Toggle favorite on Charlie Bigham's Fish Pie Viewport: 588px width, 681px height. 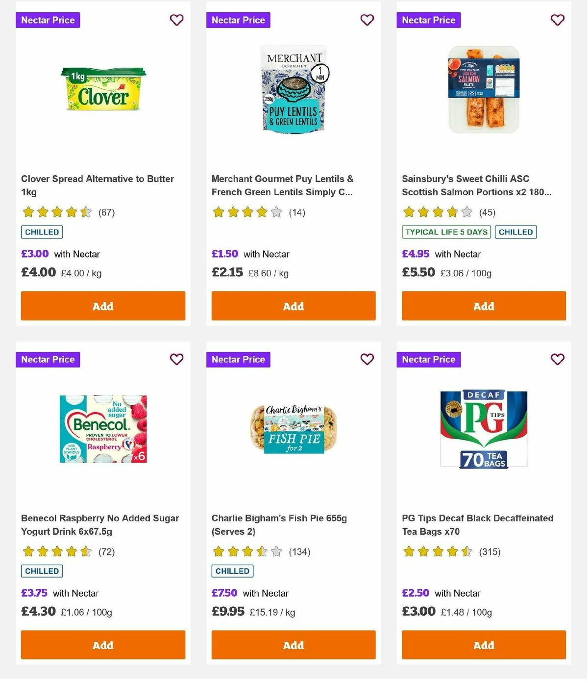pos(367,359)
